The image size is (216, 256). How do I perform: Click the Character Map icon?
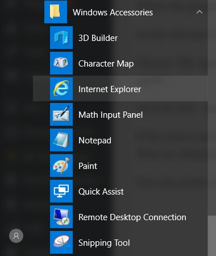tap(61, 63)
